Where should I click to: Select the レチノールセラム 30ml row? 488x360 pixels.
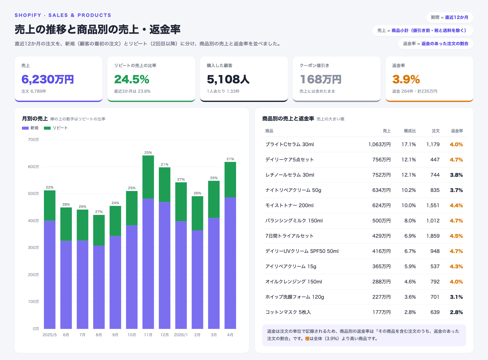pos(364,175)
